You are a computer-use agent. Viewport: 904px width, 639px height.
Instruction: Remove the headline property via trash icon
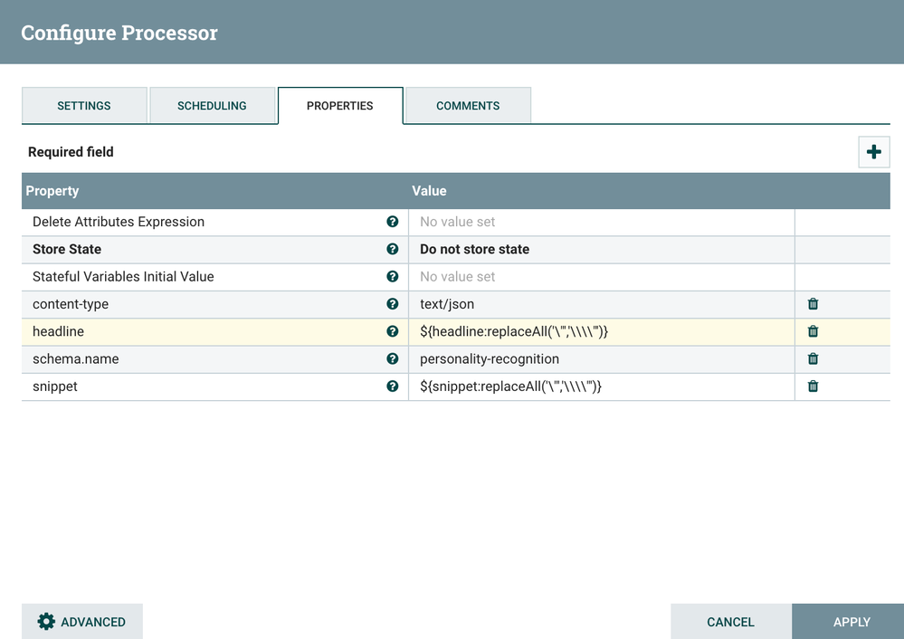(x=813, y=331)
